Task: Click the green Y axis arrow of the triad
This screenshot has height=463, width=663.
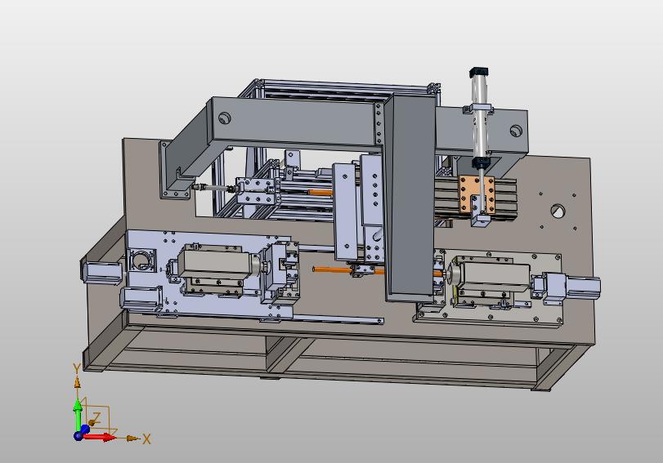Action: [78, 415]
